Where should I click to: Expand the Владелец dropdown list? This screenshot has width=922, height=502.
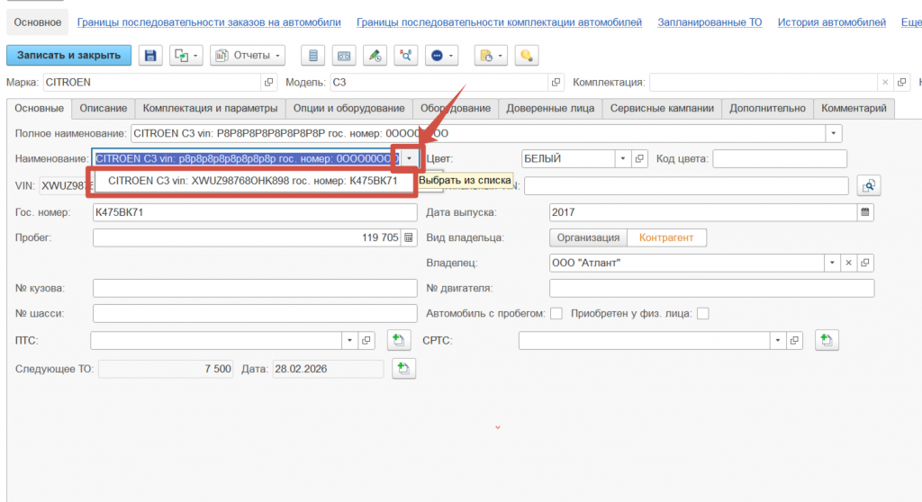click(832, 263)
